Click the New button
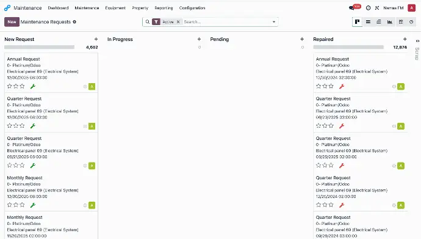 12,22
